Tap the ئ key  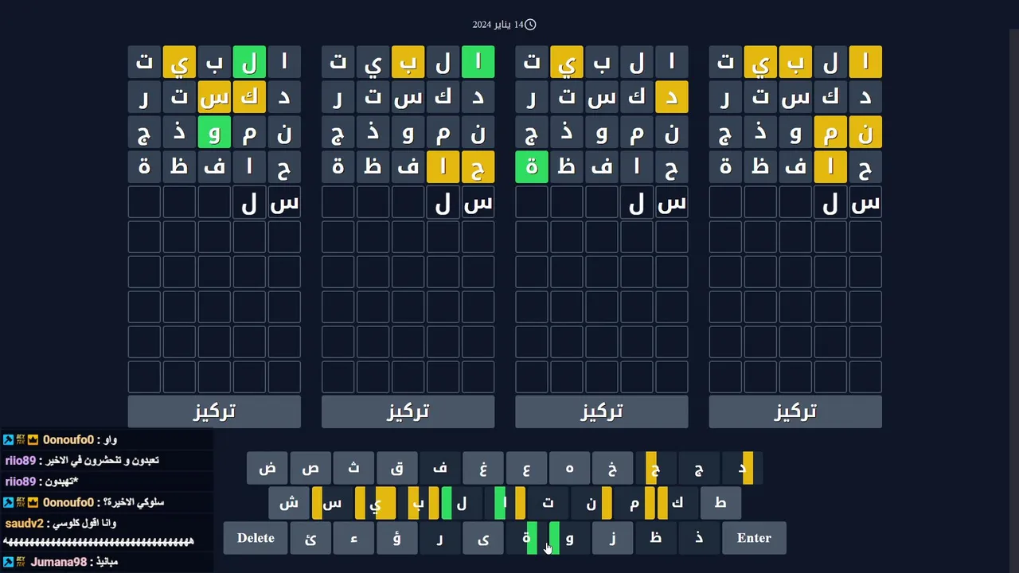[x=310, y=538]
